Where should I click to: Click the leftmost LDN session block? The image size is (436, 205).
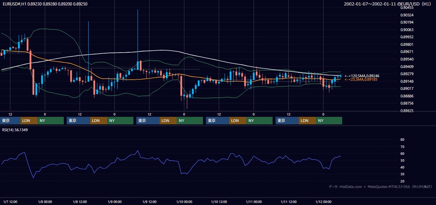pos(29,121)
